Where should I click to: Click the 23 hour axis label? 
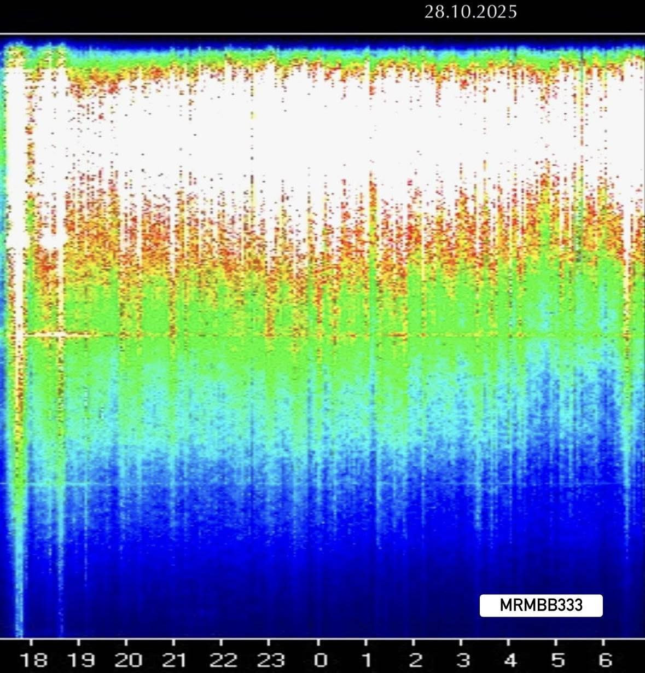click(270, 659)
